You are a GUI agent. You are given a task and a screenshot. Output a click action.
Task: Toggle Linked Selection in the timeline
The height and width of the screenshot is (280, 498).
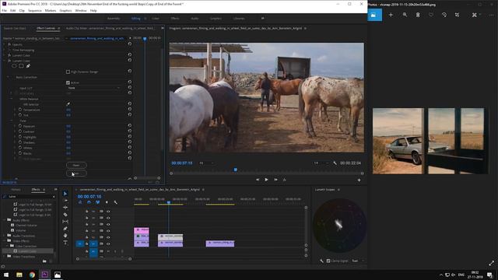(97, 202)
